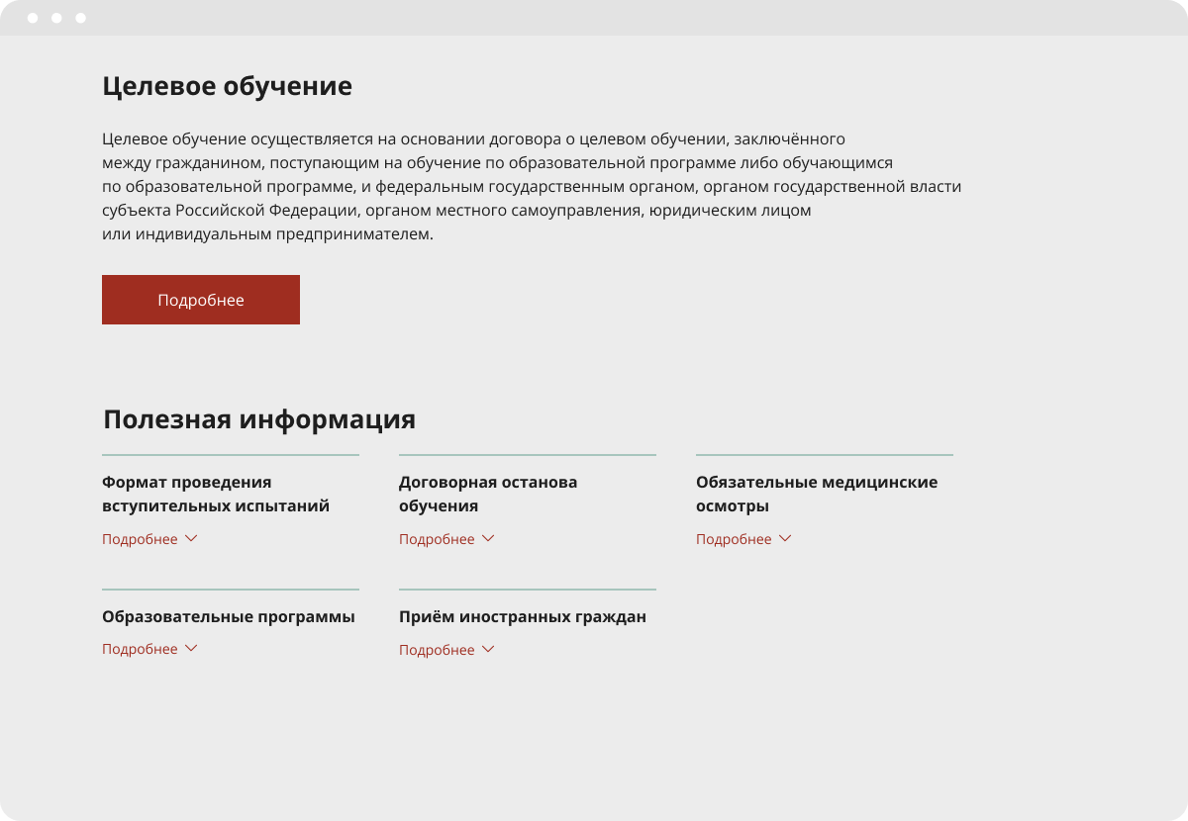This screenshot has height=821, width=1188.
Task: Click chevron icon under Приём иностранных граждан
Action: click(488, 649)
